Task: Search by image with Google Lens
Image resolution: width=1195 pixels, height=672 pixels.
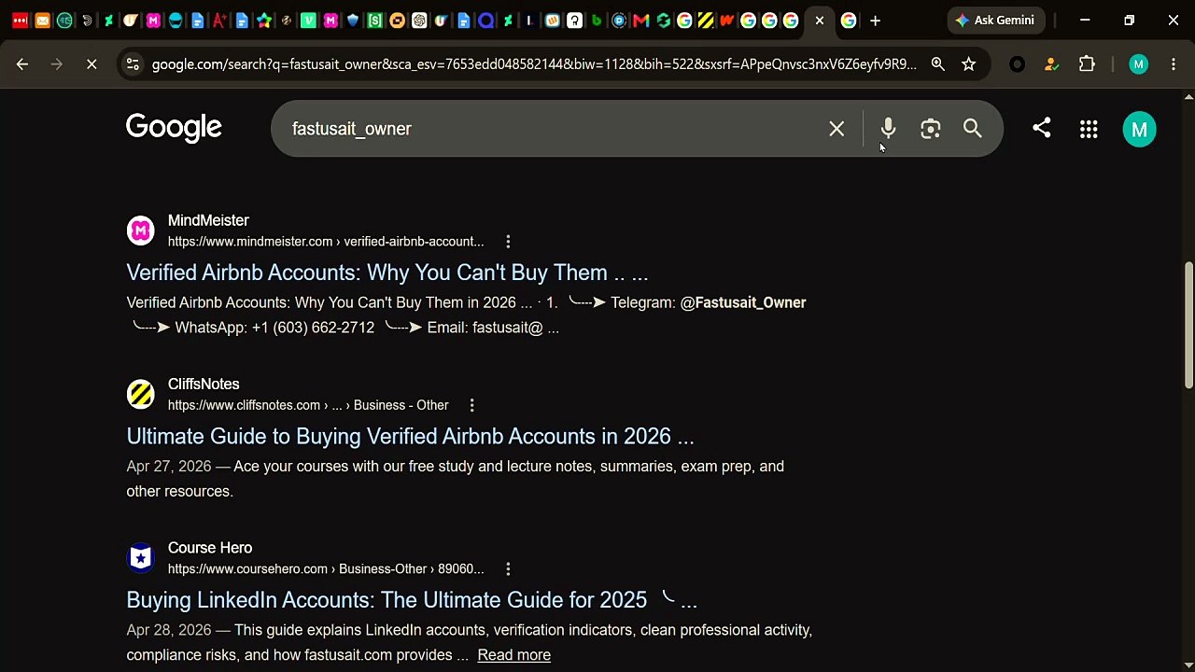Action: 930,129
